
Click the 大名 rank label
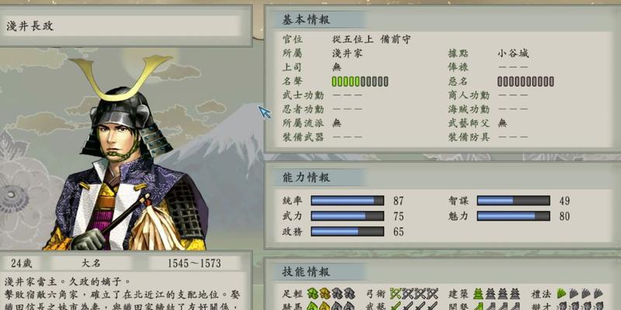tap(91, 263)
